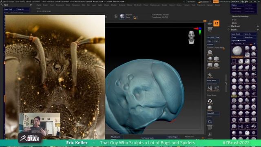Select the hPolish brush icon

click(x=241, y=74)
